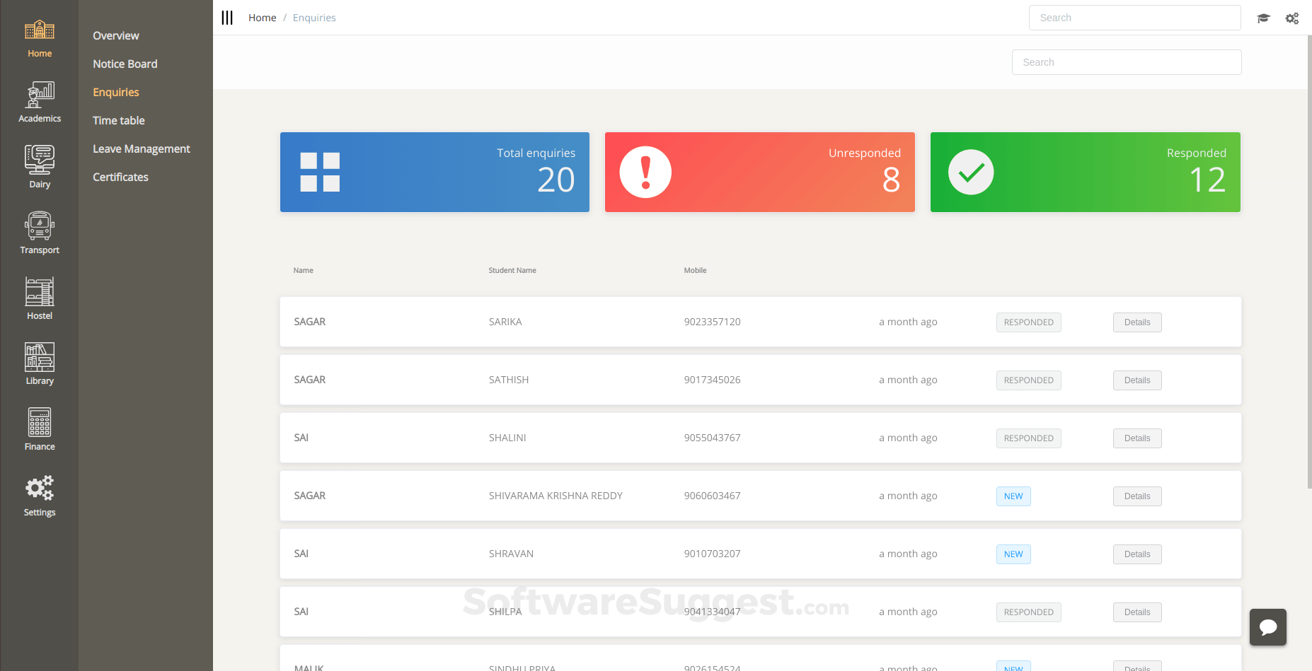
Task: Click mobile number 9060603467
Action: tap(712, 496)
